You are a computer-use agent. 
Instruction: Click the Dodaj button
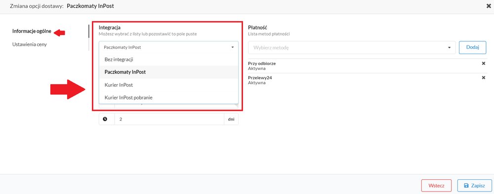(x=472, y=47)
